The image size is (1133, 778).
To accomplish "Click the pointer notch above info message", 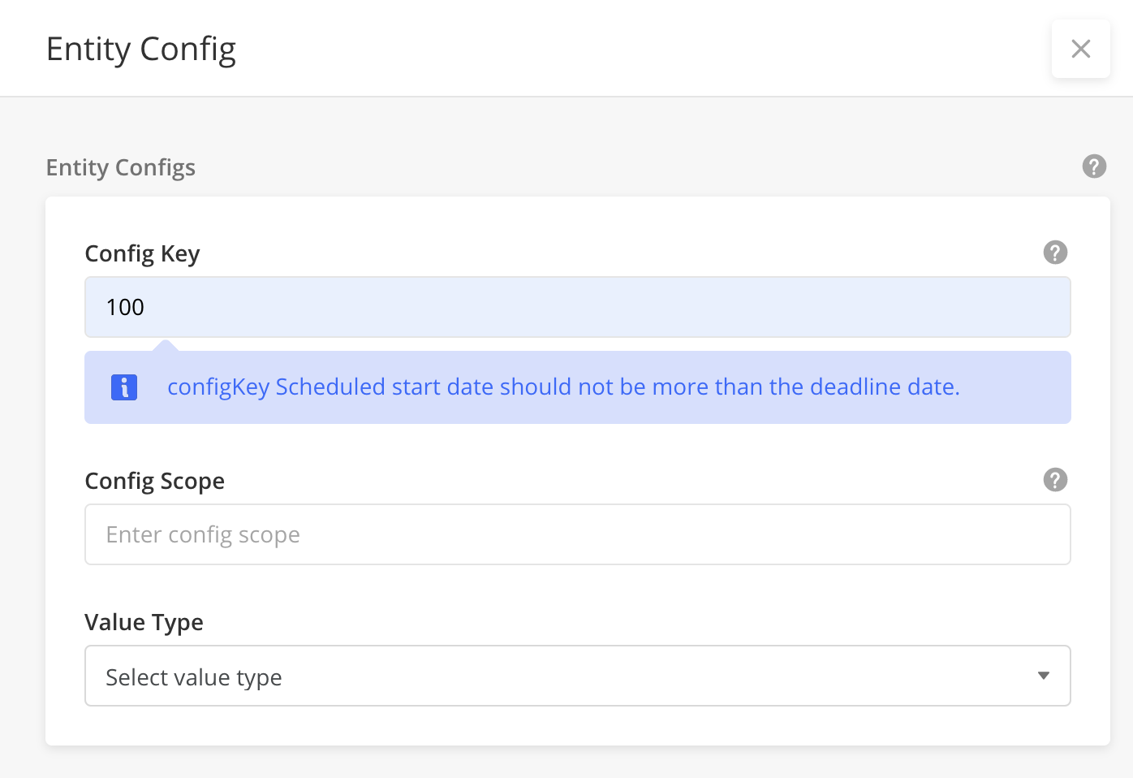I will [166, 346].
